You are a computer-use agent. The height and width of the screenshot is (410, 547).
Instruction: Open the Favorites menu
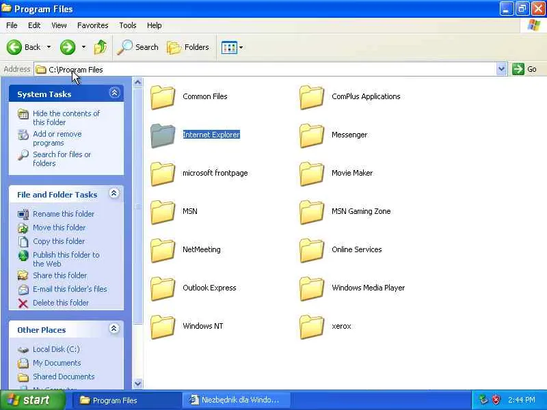93,25
